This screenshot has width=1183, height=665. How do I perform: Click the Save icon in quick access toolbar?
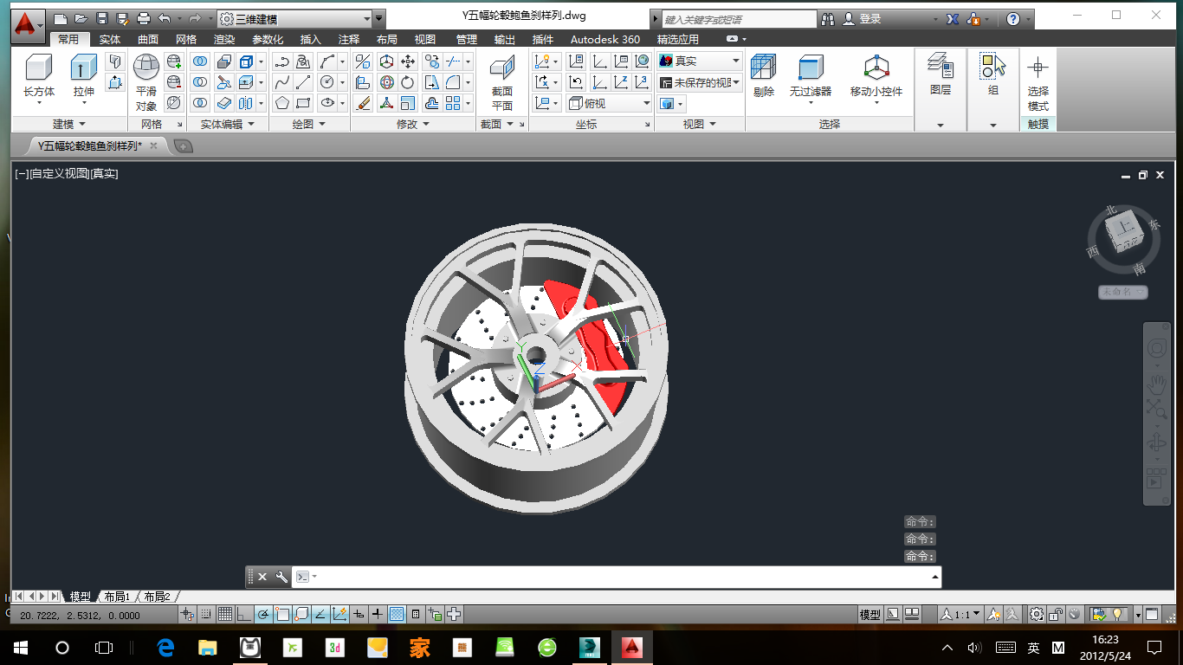tap(102, 18)
